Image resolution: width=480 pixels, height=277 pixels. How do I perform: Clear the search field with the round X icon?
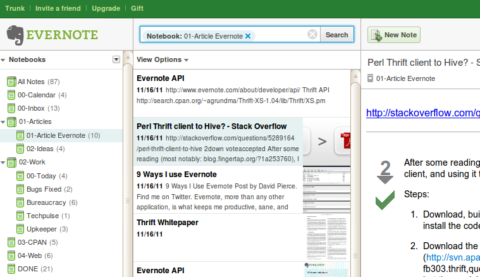click(x=312, y=34)
